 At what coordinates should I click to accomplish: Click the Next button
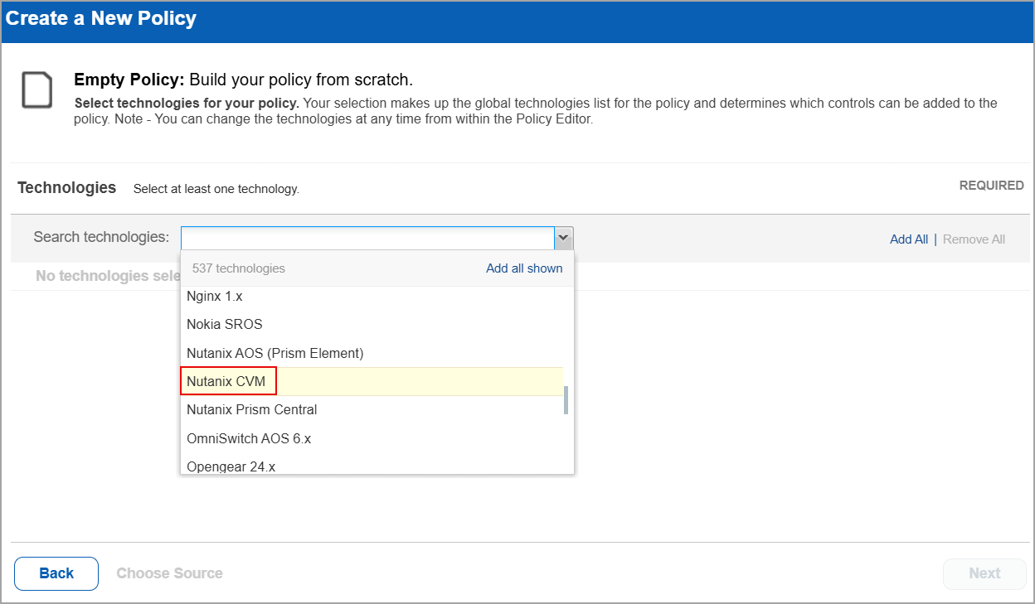tap(984, 573)
